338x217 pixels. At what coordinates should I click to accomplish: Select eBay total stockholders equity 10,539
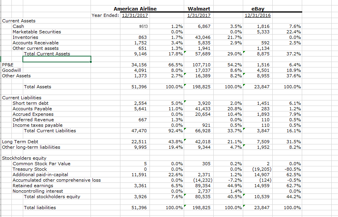[x=262, y=197]
